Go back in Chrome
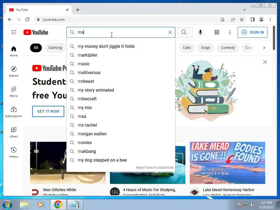 pyautogui.click(x=10, y=19)
